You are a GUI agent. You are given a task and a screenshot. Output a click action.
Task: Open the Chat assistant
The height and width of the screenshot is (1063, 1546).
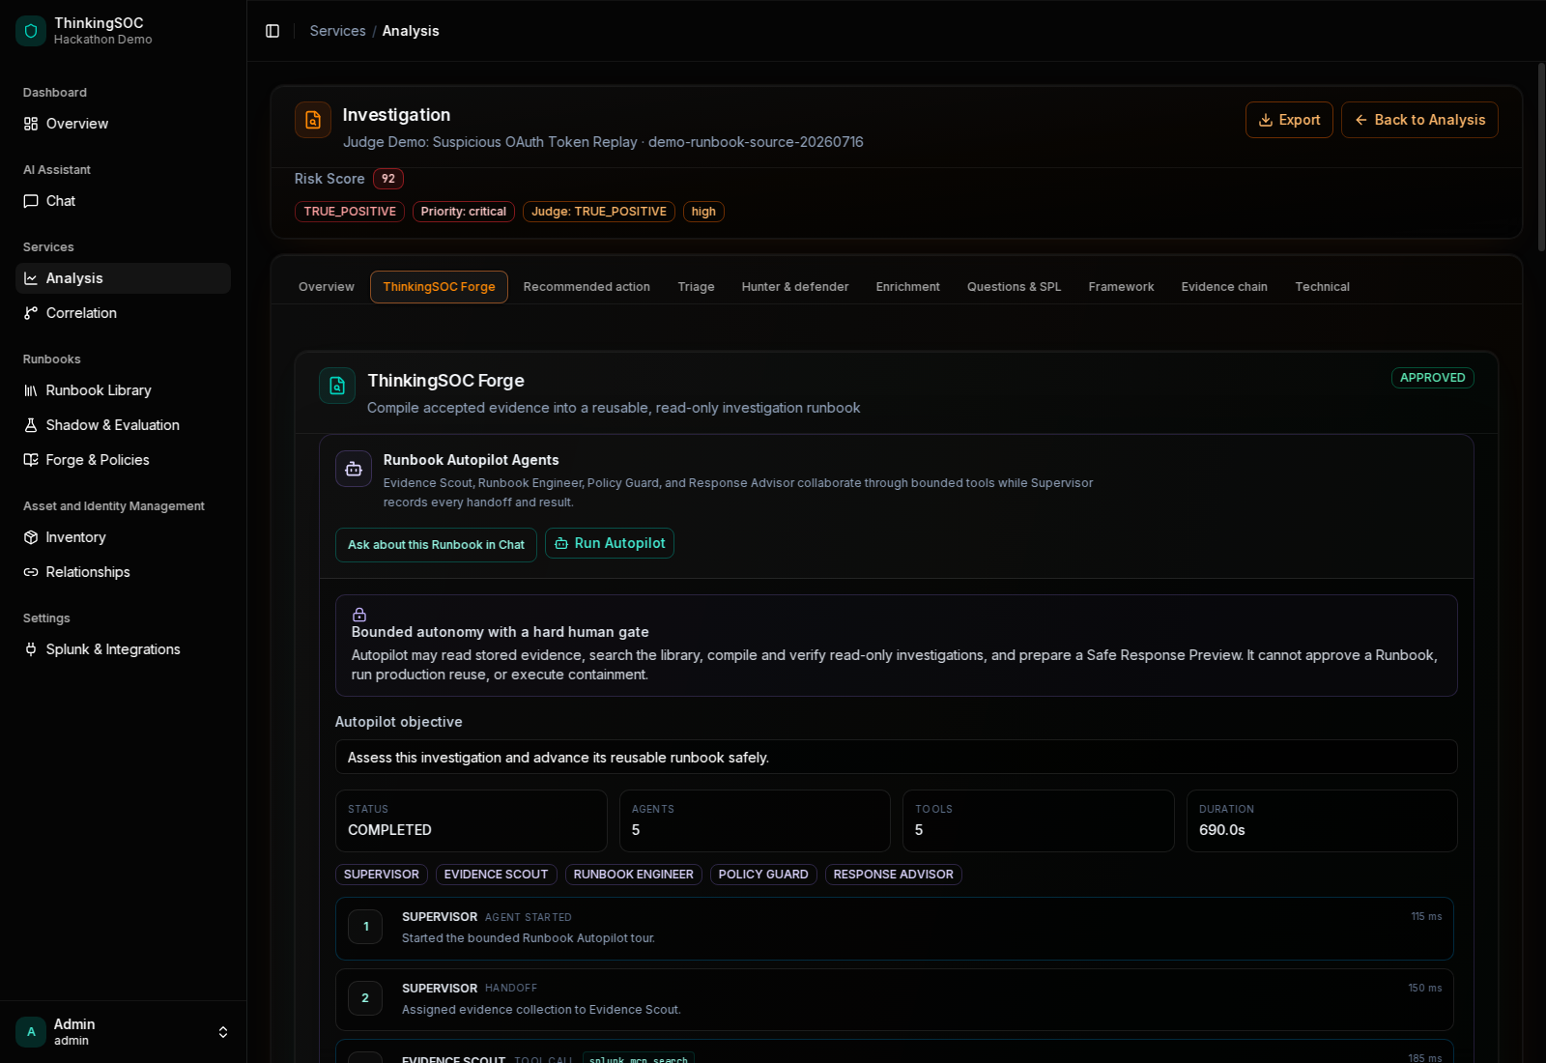(x=123, y=201)
